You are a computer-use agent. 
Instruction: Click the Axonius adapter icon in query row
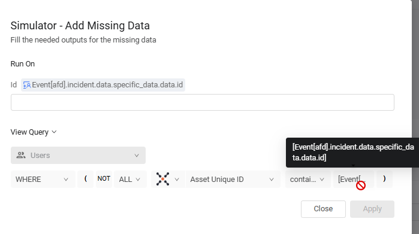[x=162, y=179]
